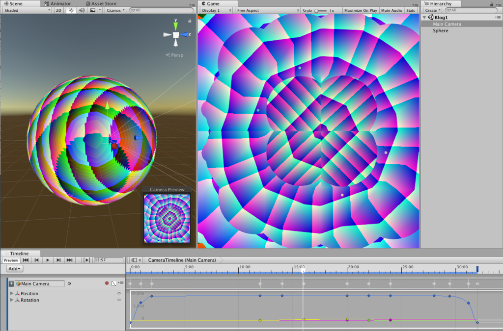Expand Position property curves

click(12, 293)
